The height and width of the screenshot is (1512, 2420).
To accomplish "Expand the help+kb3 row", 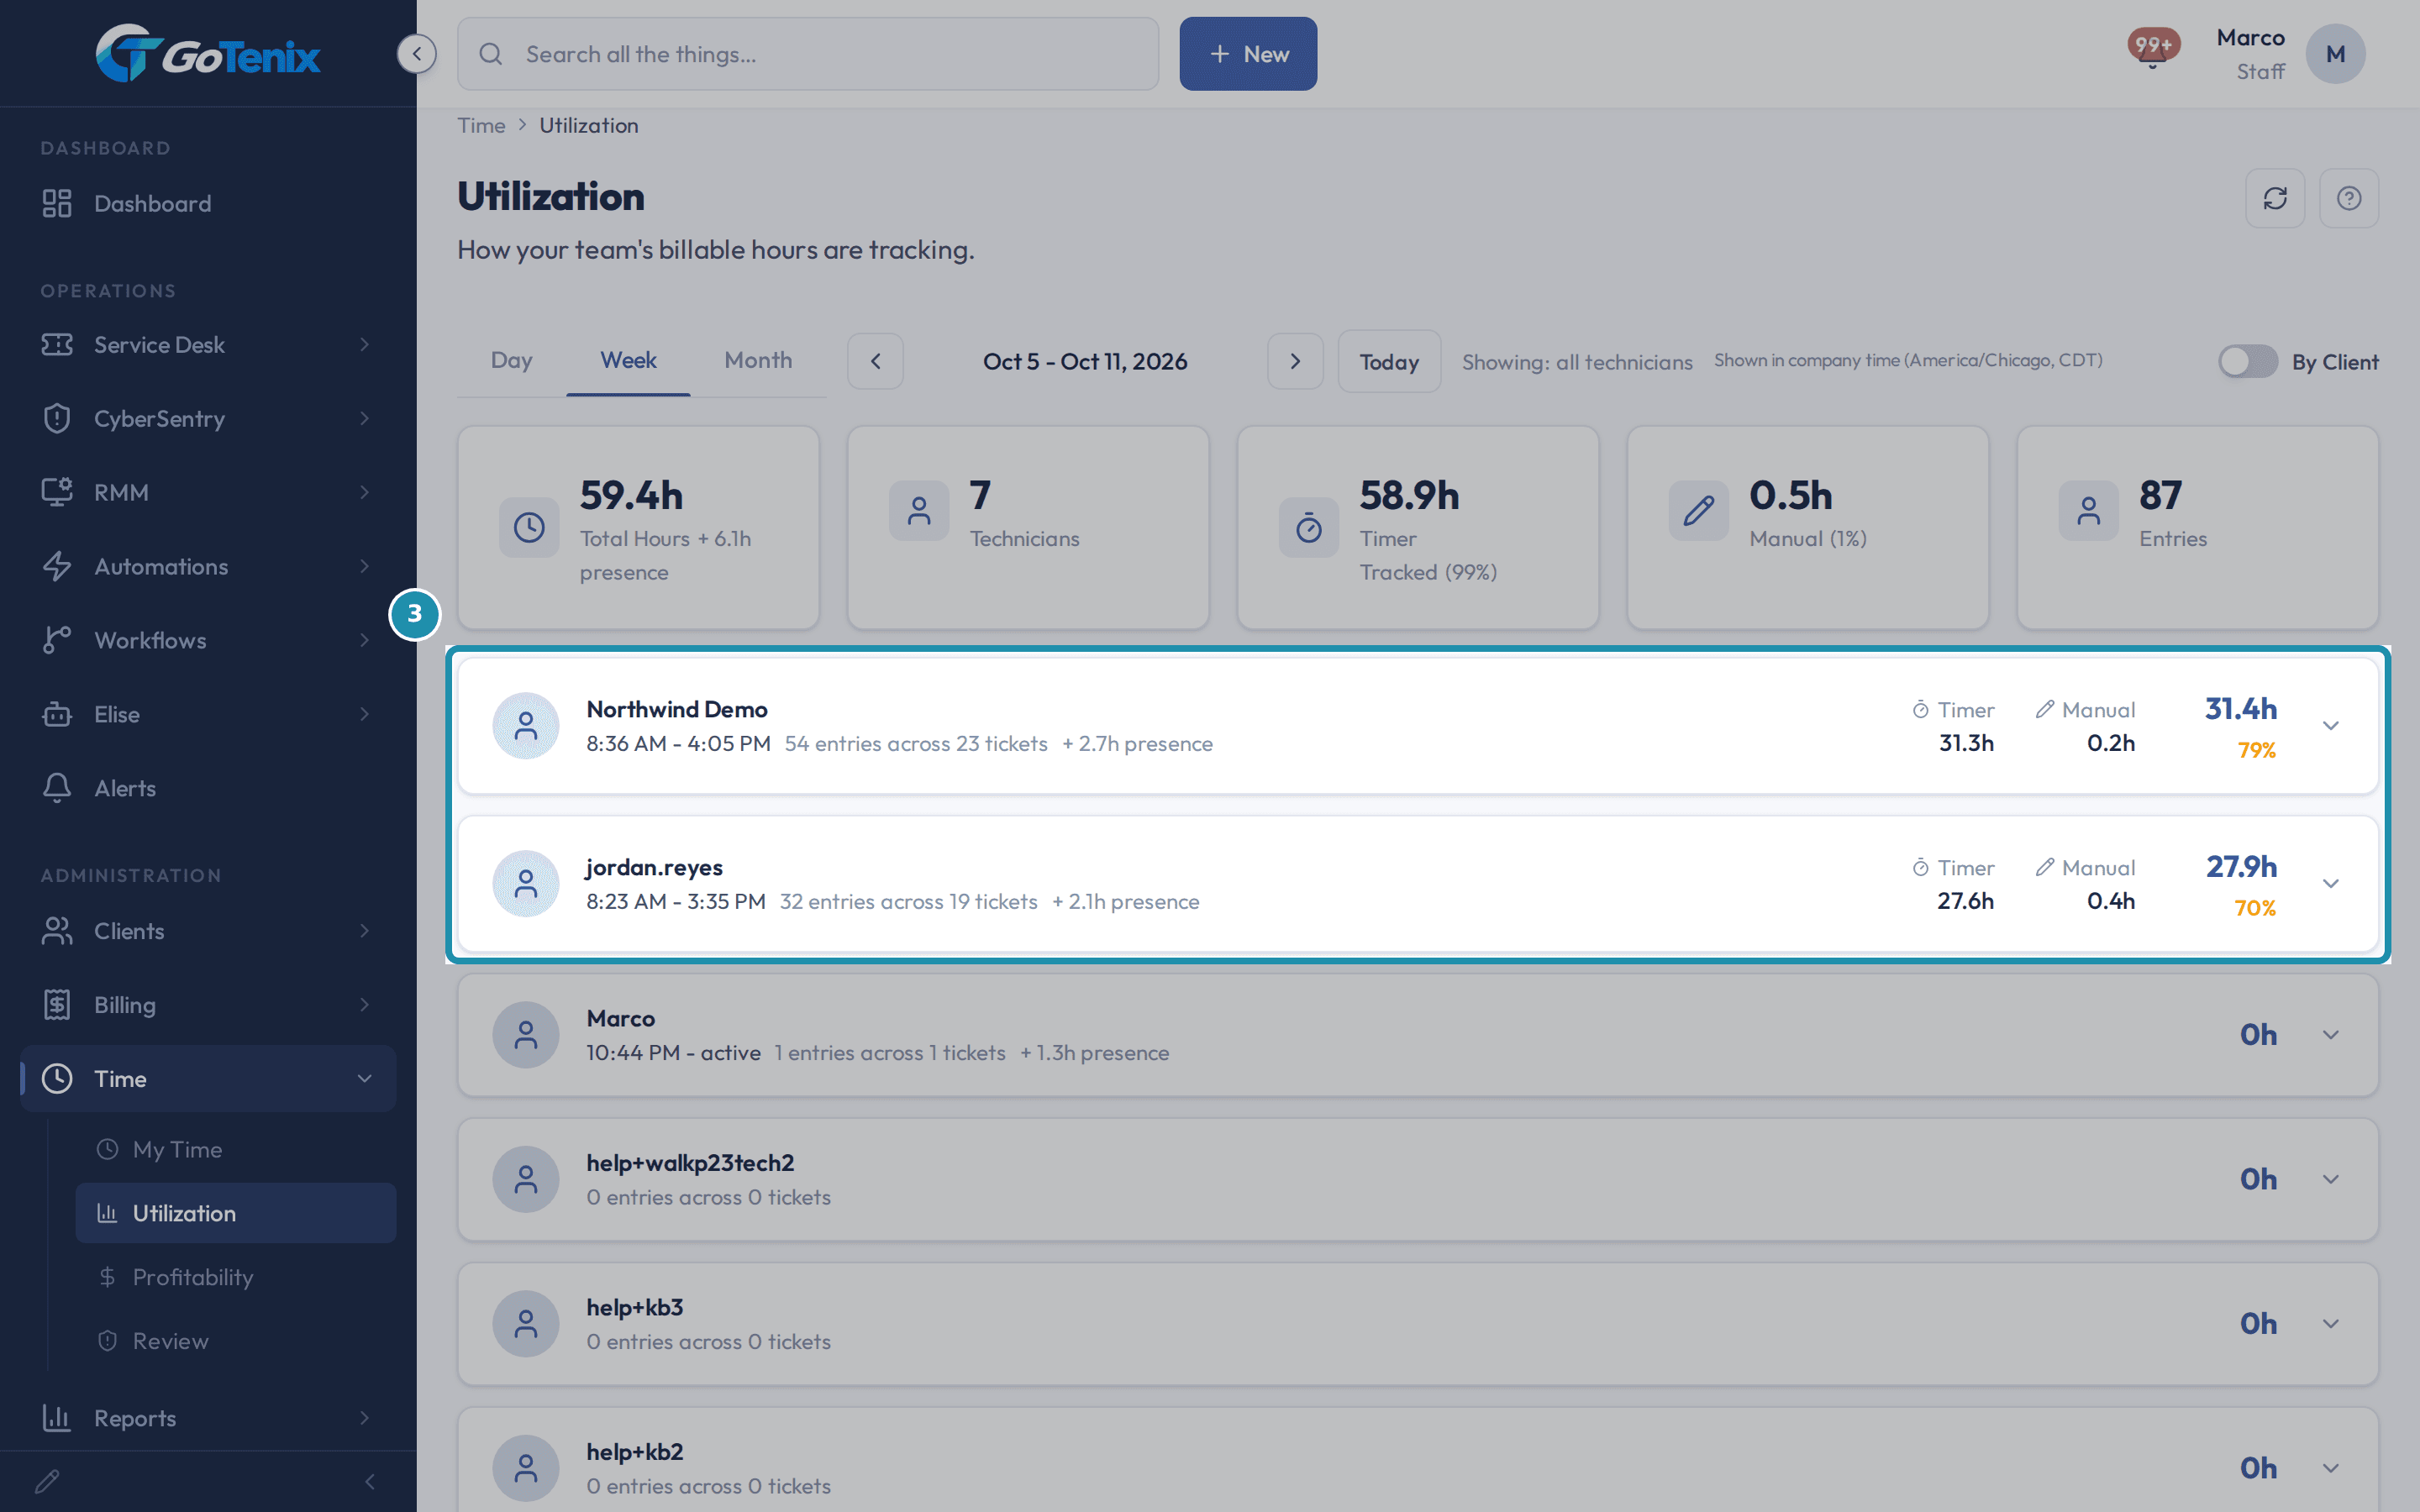I will (x=2331, y=1323).
